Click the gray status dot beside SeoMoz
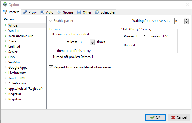 tap(6, 62)
